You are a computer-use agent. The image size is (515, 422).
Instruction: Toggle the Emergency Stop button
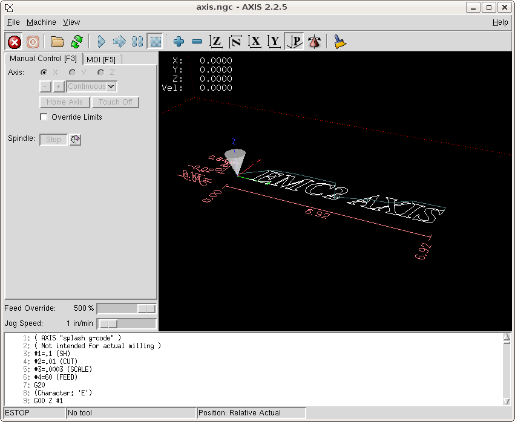[14, 42]
